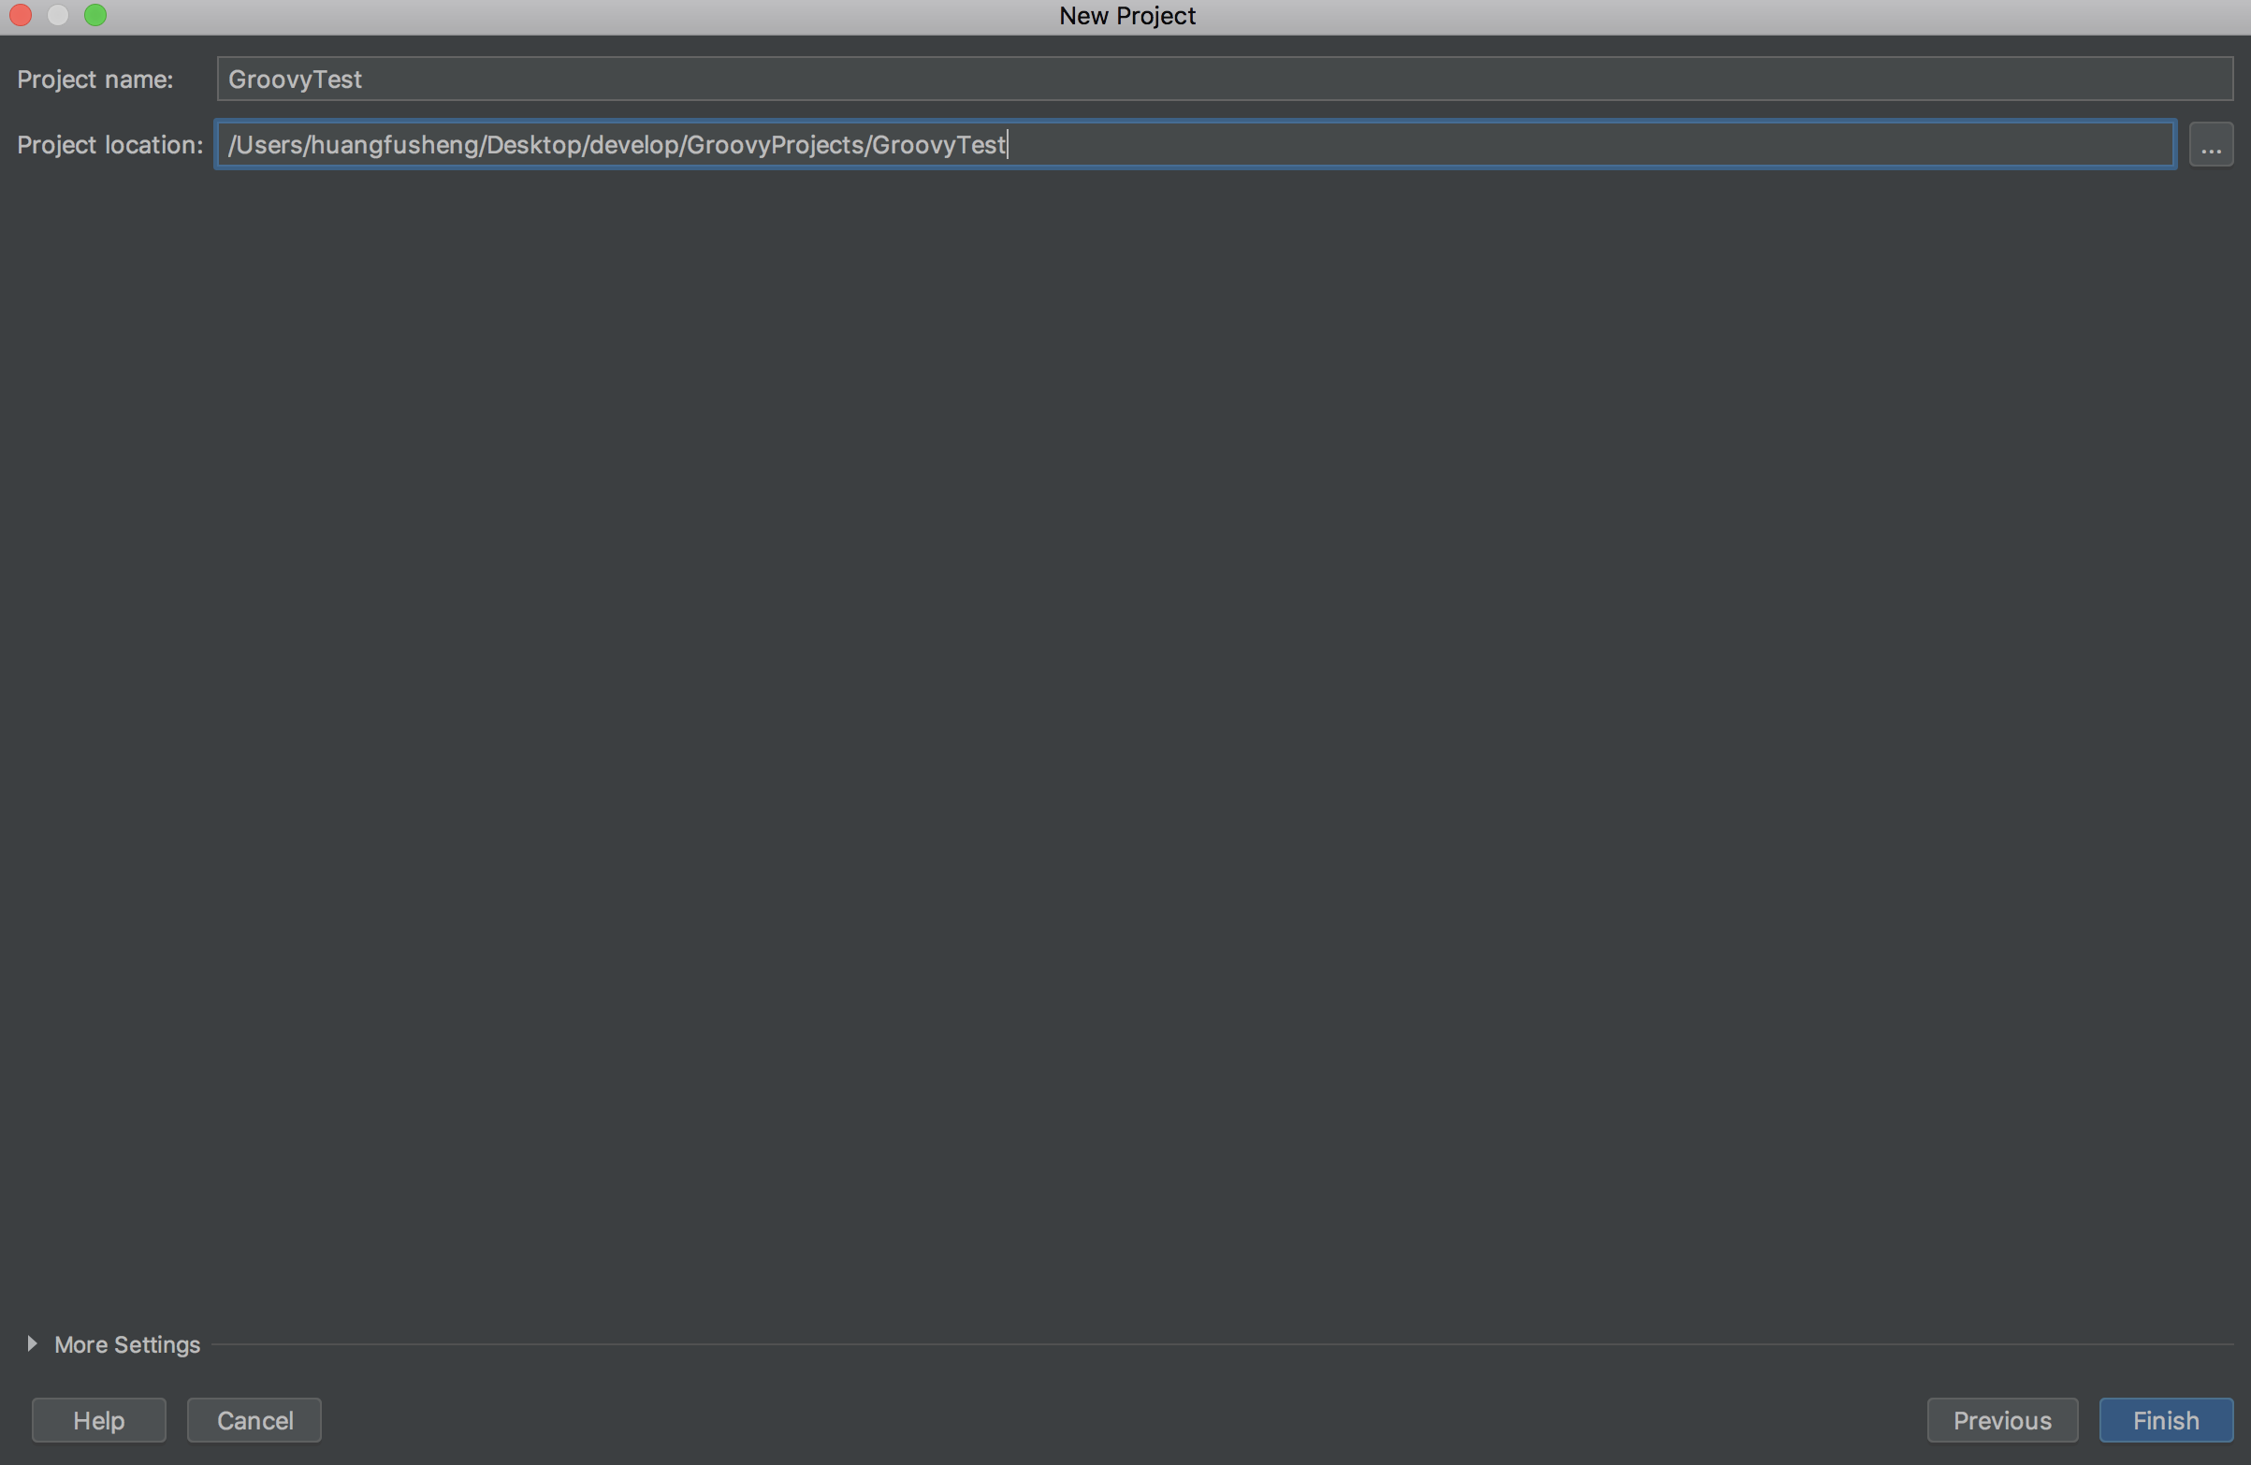The height and width of the screenshot is (1465, 2251).
Task: Click the 'Project name:' label
Action: pos(94,80)
